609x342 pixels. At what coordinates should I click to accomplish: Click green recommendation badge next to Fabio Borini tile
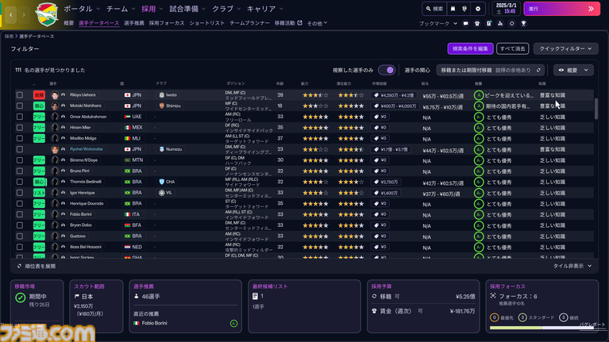click(233, 324)
